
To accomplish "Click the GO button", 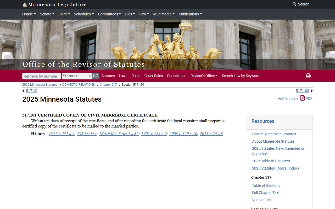I will click(x=96, y=76).
